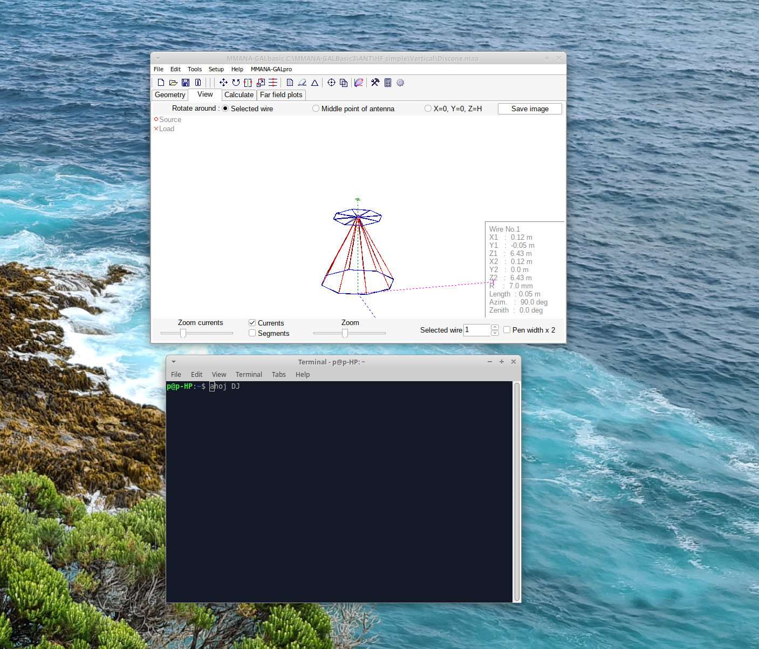Save using the floppy disk icon
The width and height of the screenshot is (759, 649).
(186, 83)
